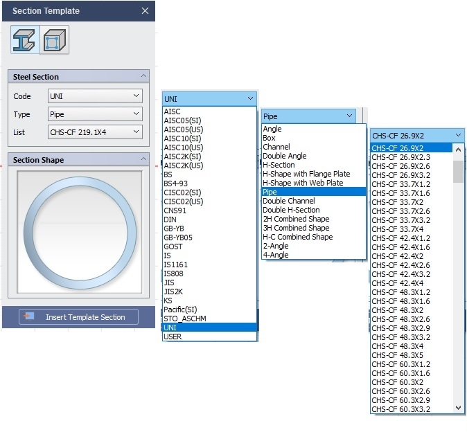This screenshot has height=439, width=467.
Task: Select CHS-CF 60.3X3.2 section
Action: (x=412, y=409)
